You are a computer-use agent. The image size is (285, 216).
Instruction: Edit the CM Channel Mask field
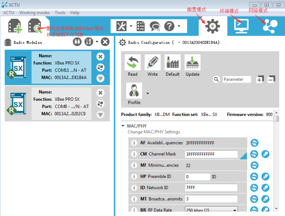click(x=211, y=154)
